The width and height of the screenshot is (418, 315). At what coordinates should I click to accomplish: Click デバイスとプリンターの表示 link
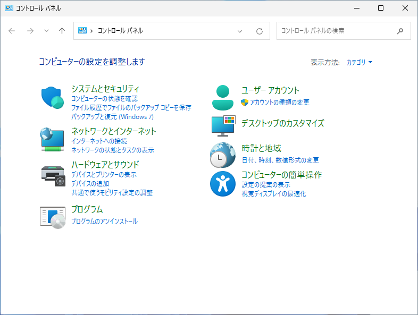click(104, 175)
